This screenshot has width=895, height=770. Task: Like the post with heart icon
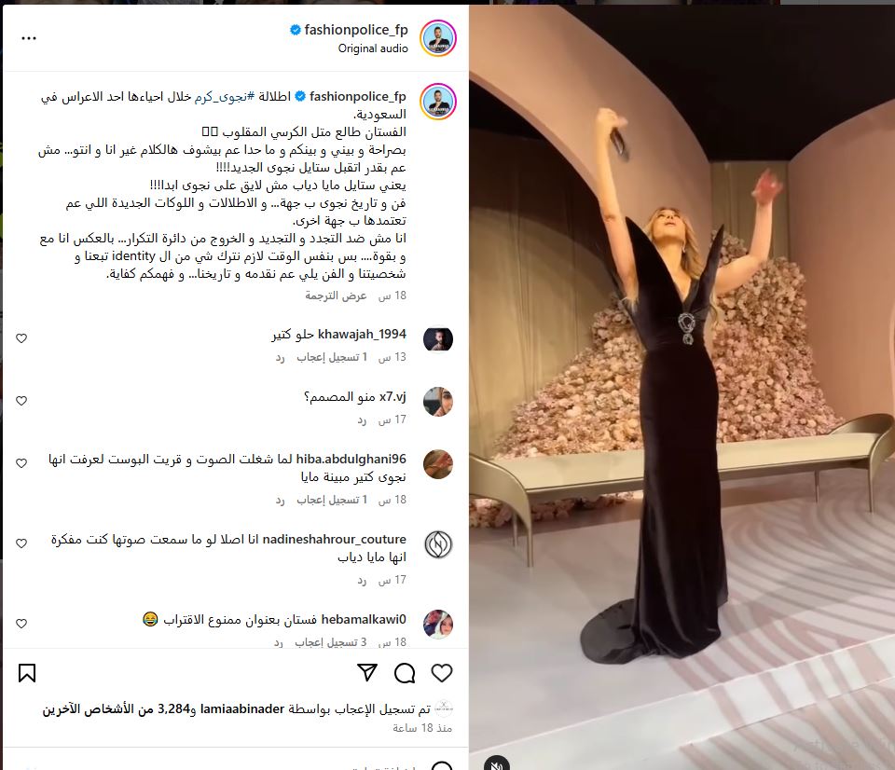[441, 673]
